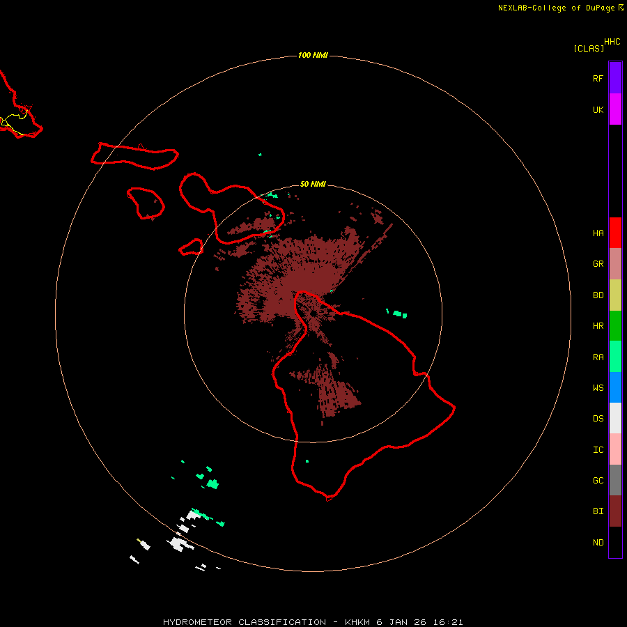This screenshot has height=627, width=627.
Task: Click the UK legend label
Action: coord(598,110)
